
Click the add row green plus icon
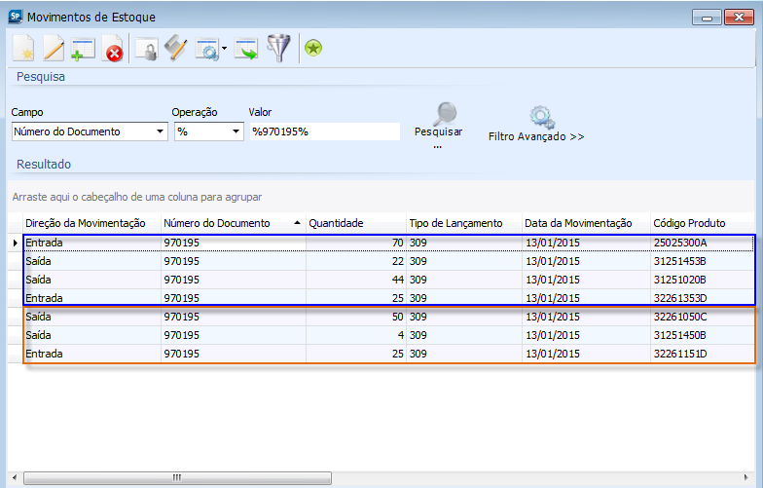pyautogui.click(x=83, y=49)
